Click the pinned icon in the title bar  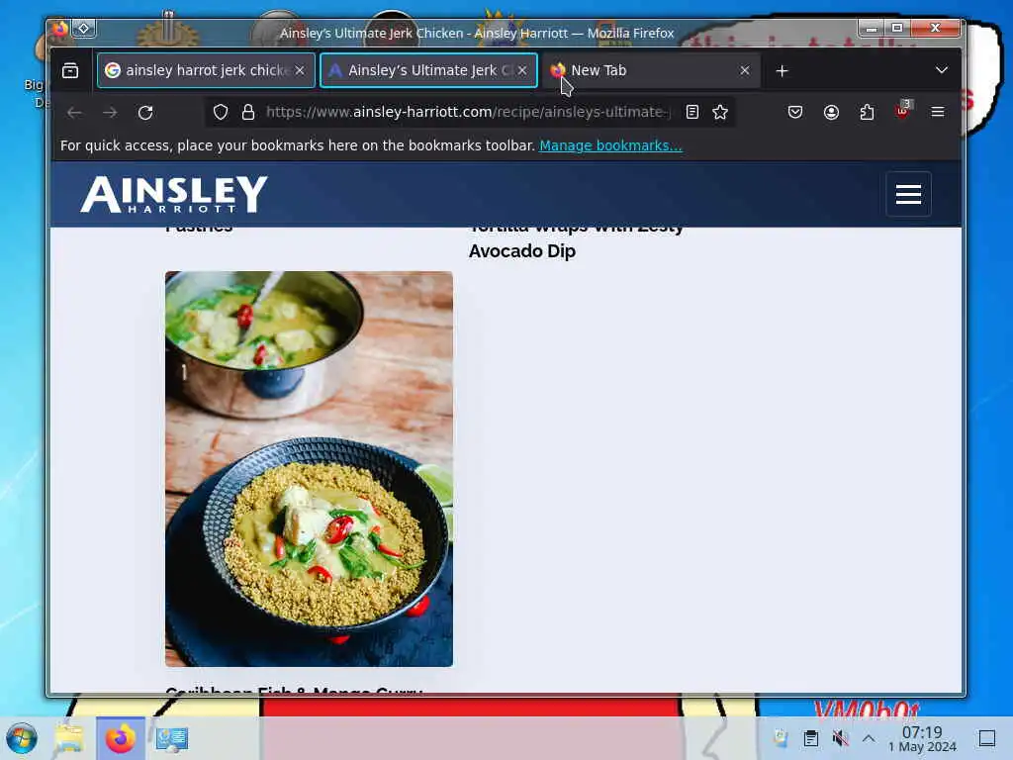84,29
